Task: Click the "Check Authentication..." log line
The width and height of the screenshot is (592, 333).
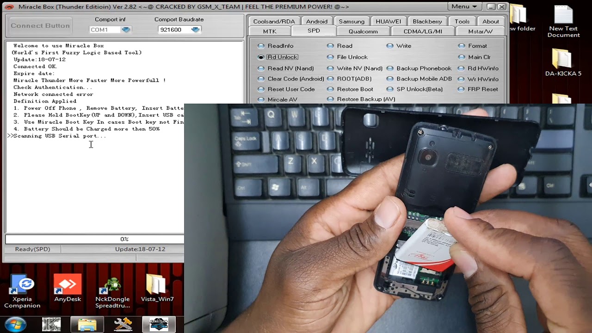Action: 53,87
